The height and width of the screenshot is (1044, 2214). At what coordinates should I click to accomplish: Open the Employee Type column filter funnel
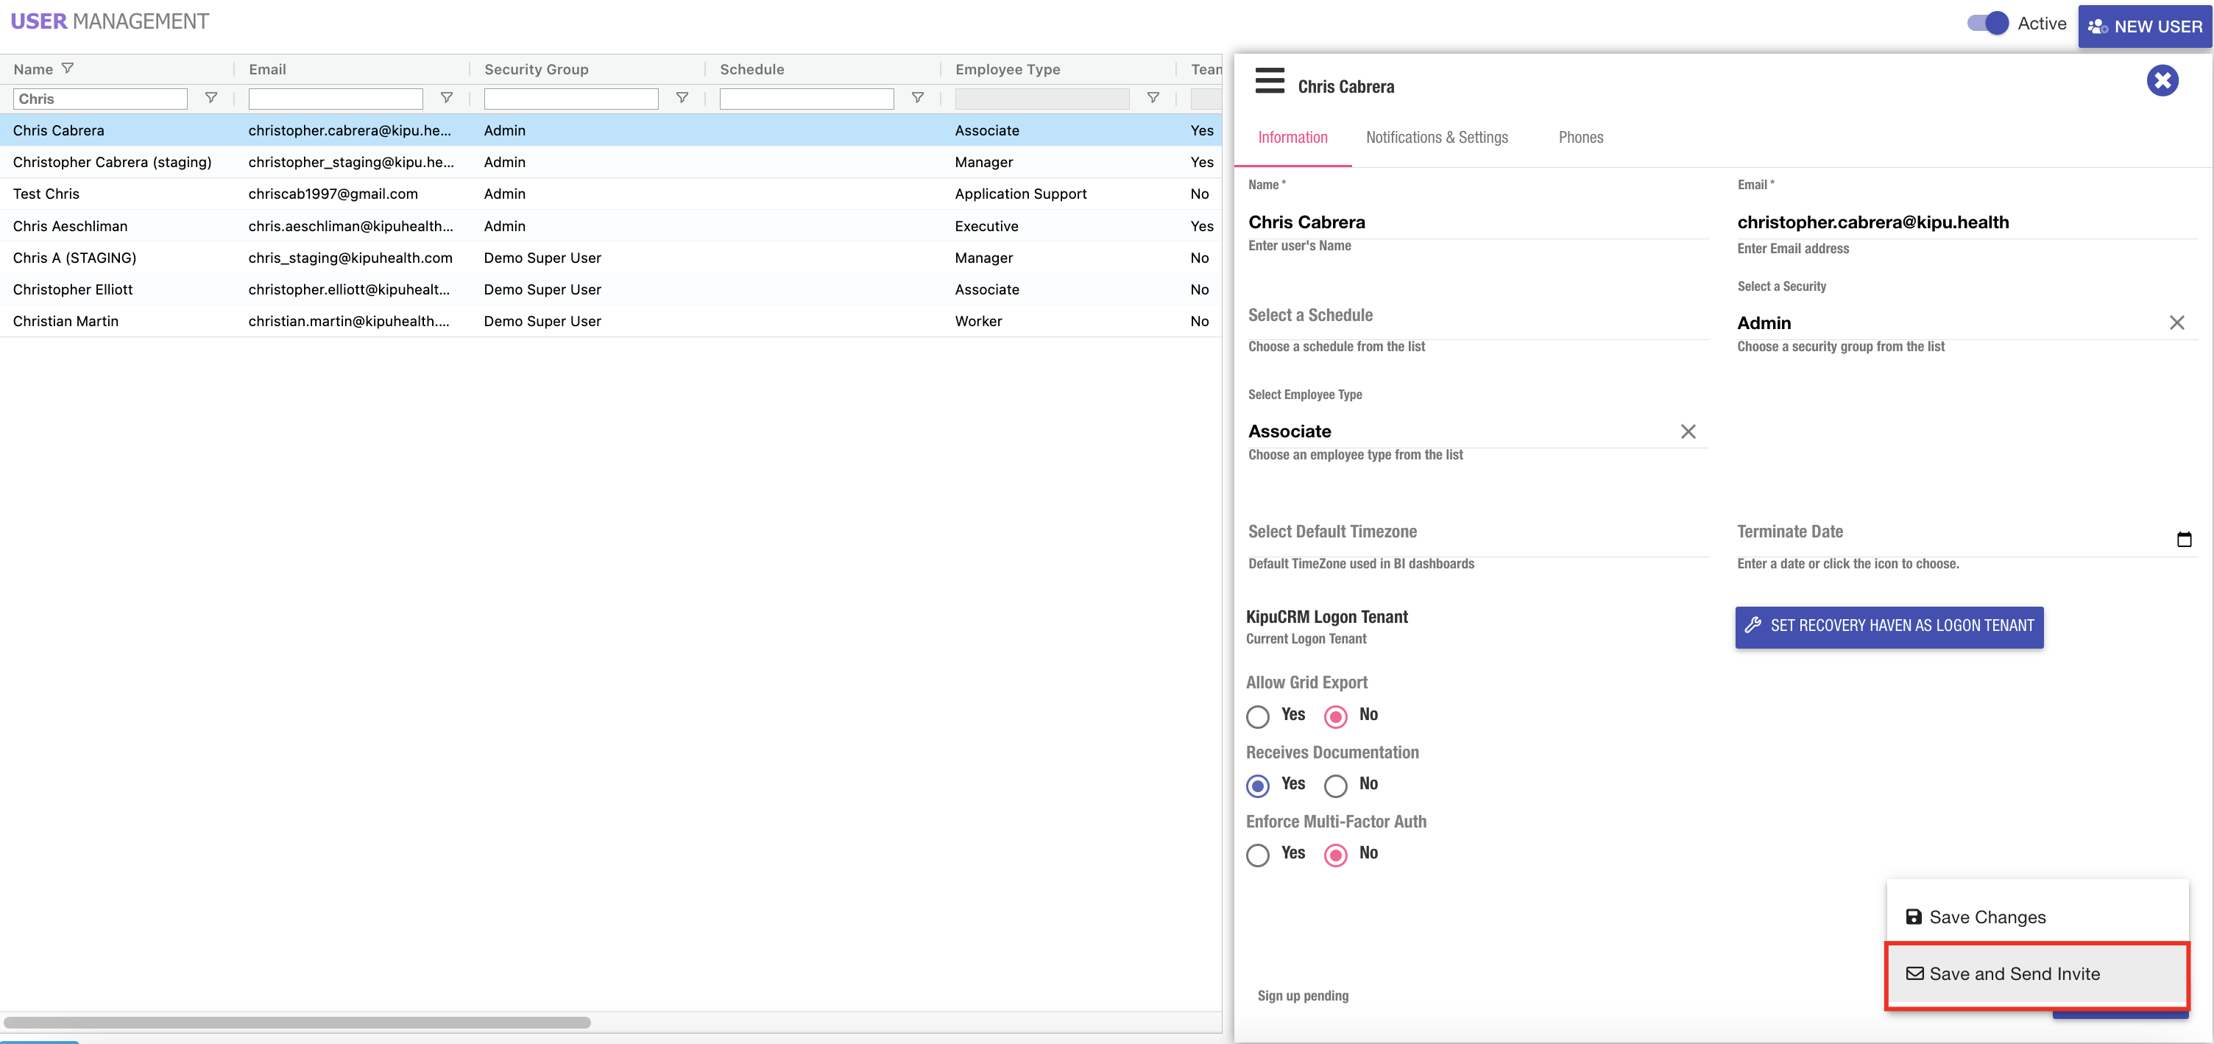tap(1153, 98)
